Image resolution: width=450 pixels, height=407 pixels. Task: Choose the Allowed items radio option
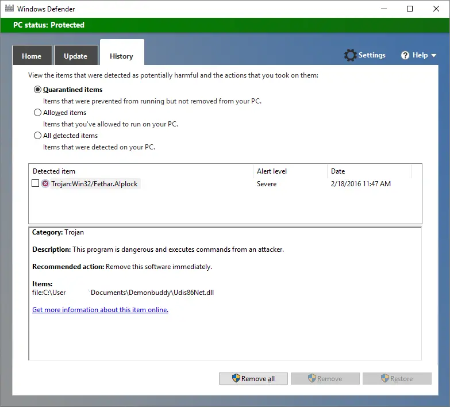coord(38,113)
